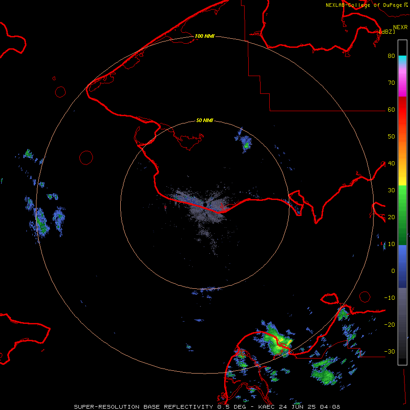This screenshot has width=410, height=410.
Task: Click the -30 value on the dBZ scale
Action: coord(389,352)
